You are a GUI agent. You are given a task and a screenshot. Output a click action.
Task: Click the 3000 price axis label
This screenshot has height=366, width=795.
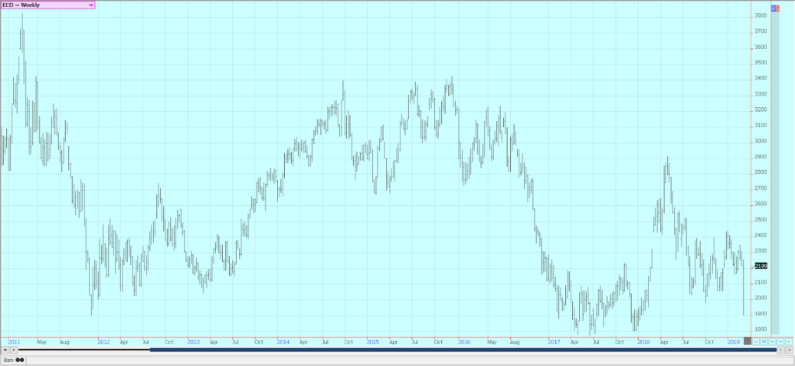pyautogui.click(x=761, y=141)
